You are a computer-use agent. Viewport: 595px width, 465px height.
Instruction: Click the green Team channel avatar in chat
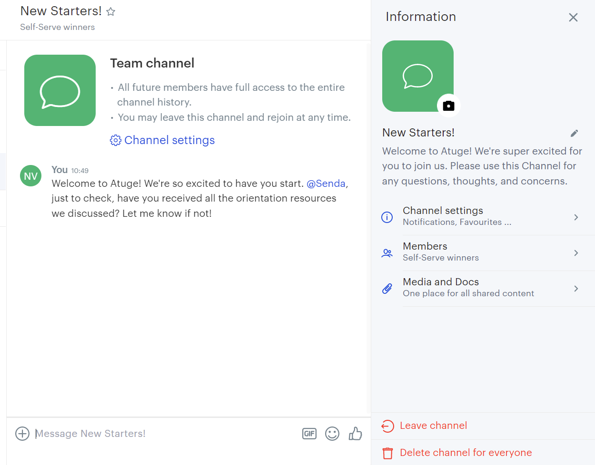pyautogui.click(x=60, y=90)
